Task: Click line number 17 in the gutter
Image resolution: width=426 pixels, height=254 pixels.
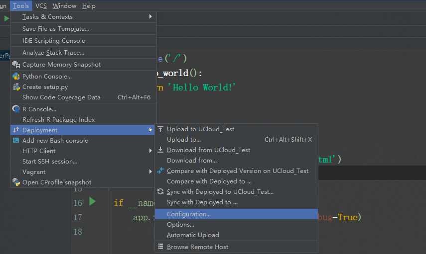Action: (x=78, y=217)
